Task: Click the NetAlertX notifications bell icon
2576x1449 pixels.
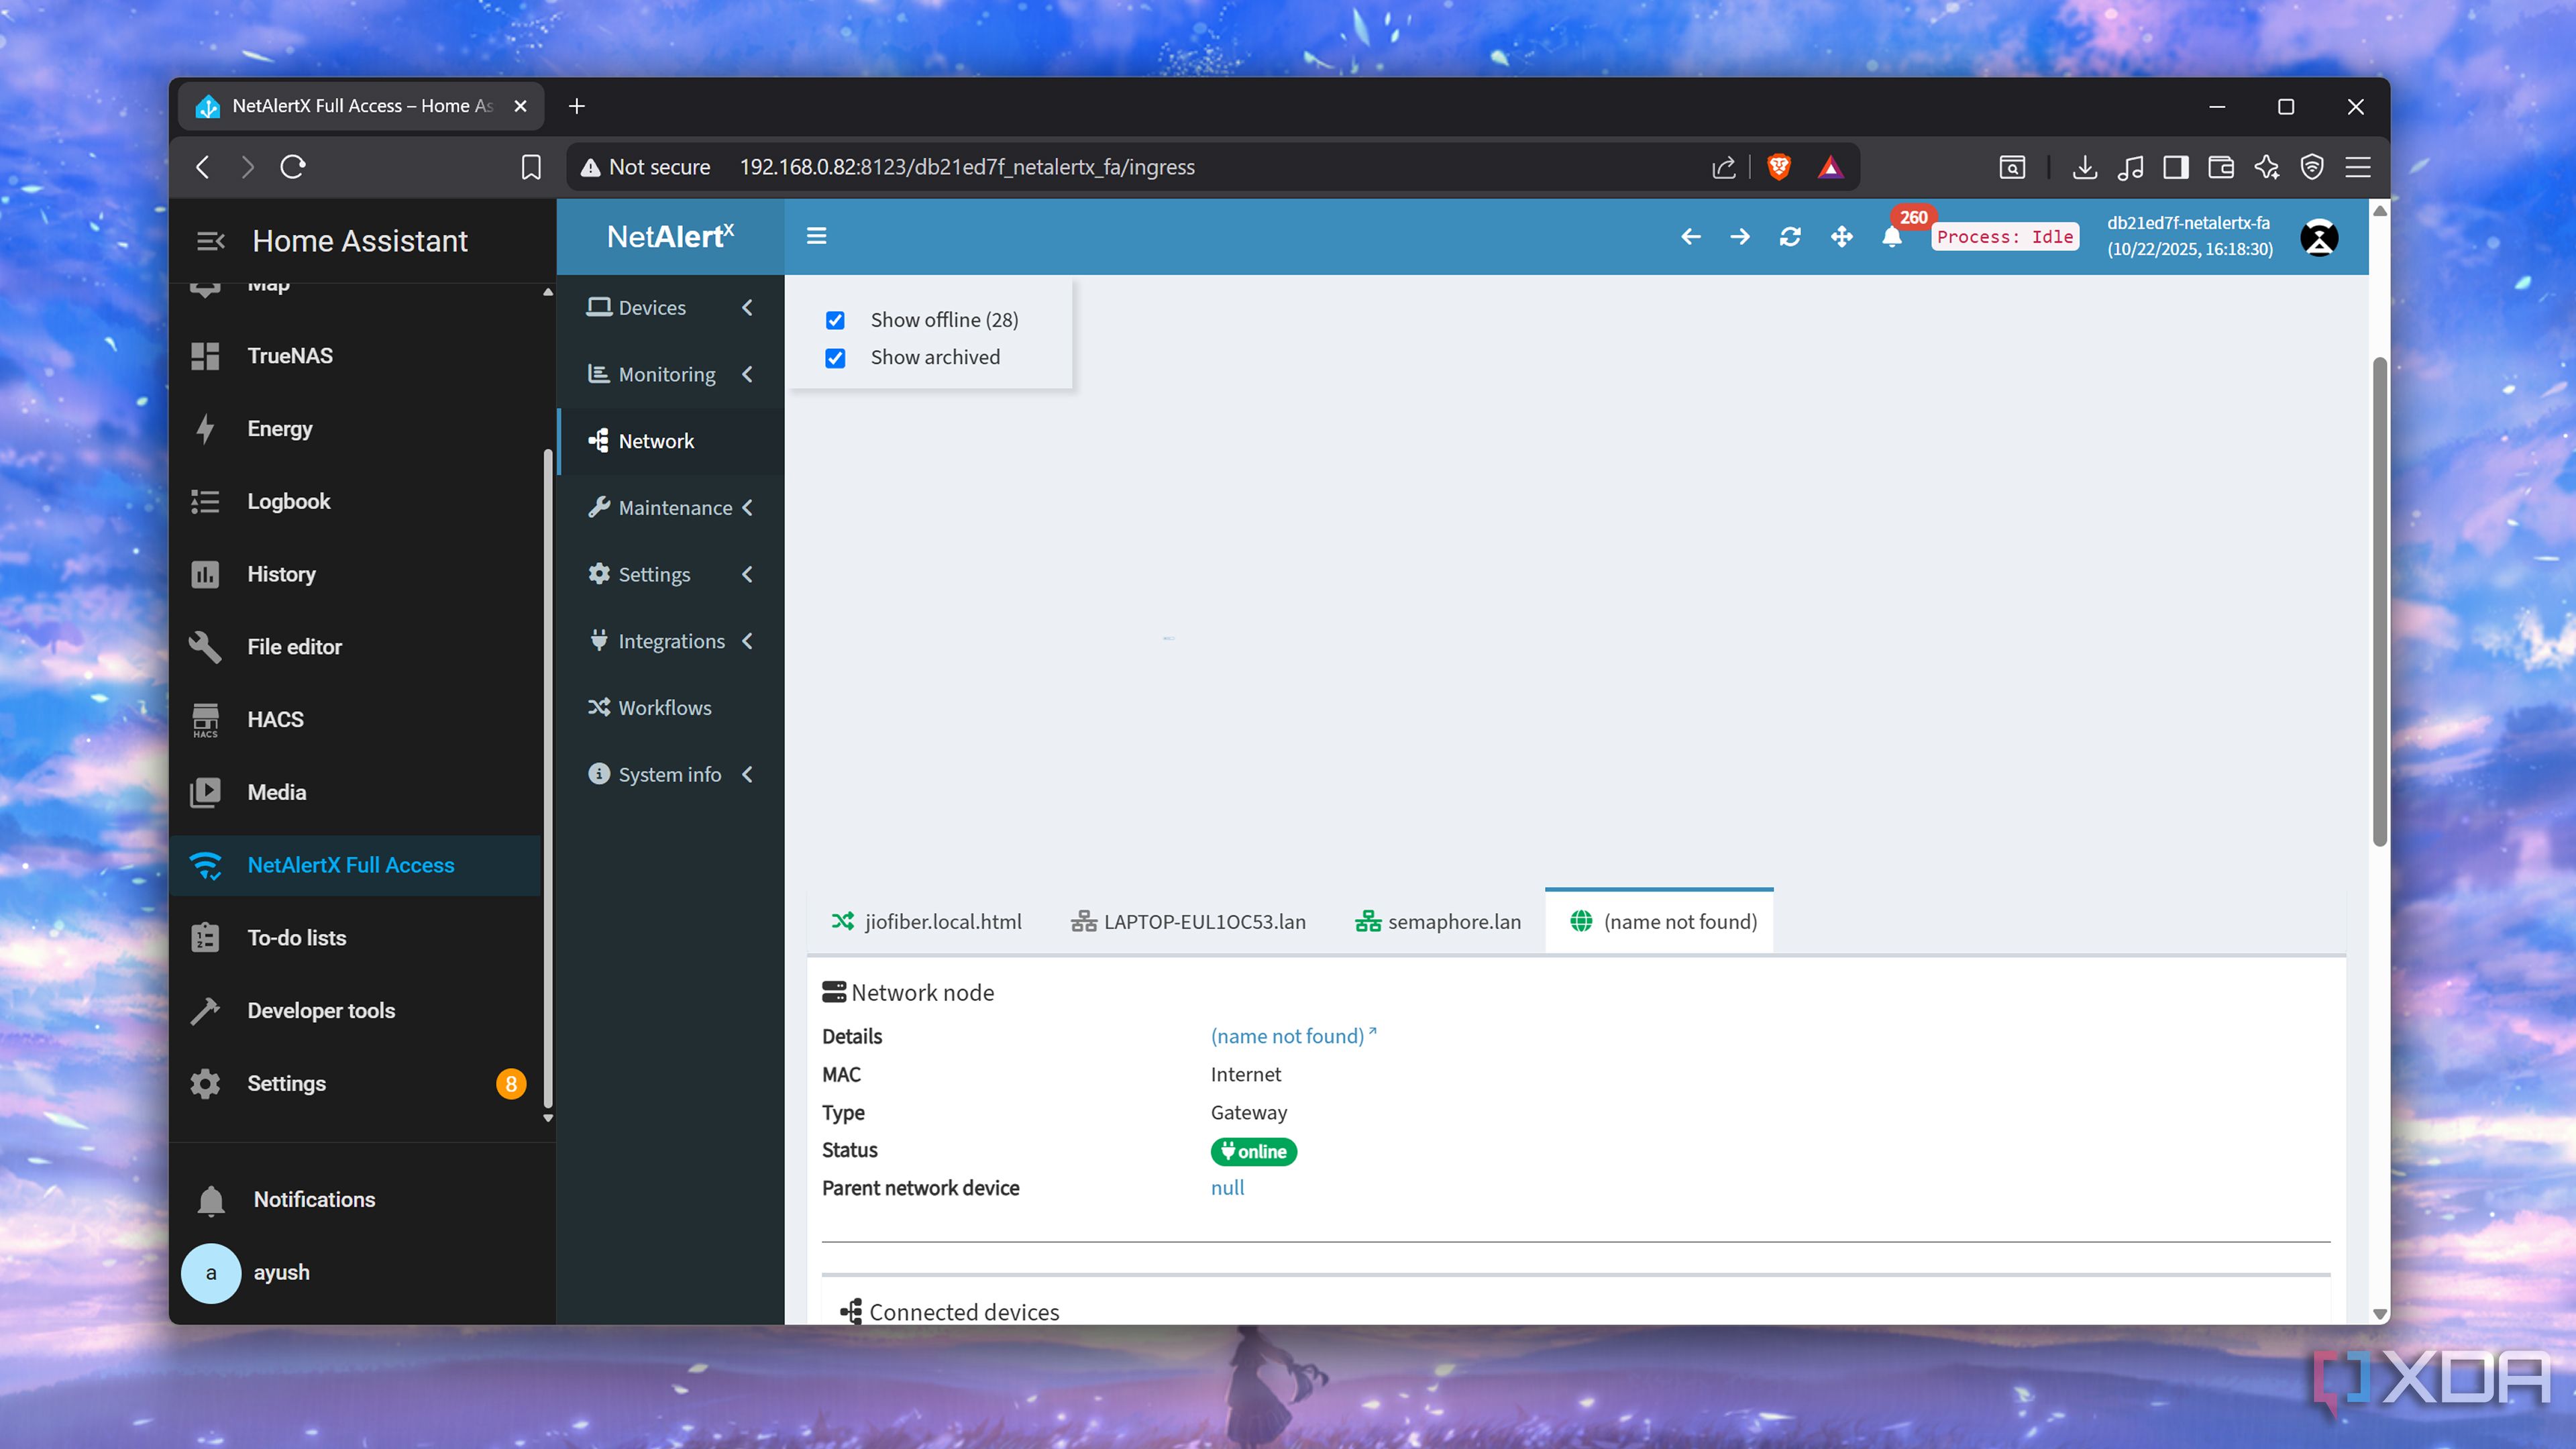Action: (1891, 237)
